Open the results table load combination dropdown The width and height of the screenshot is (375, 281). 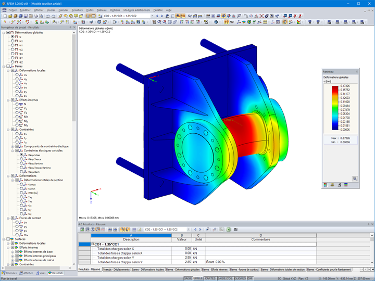point(189,229)
